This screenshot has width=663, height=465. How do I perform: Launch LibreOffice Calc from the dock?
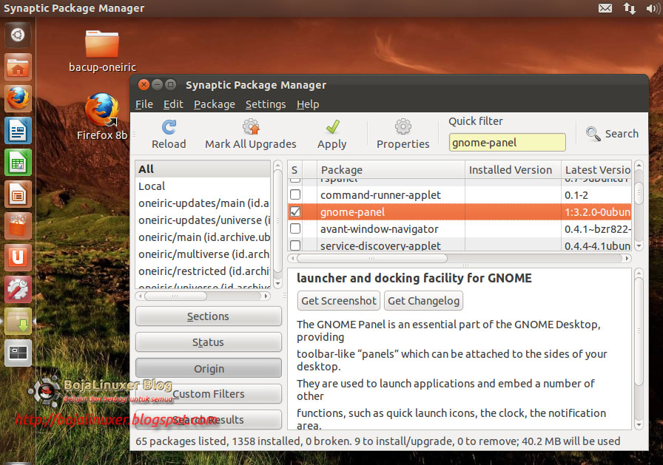17,162
